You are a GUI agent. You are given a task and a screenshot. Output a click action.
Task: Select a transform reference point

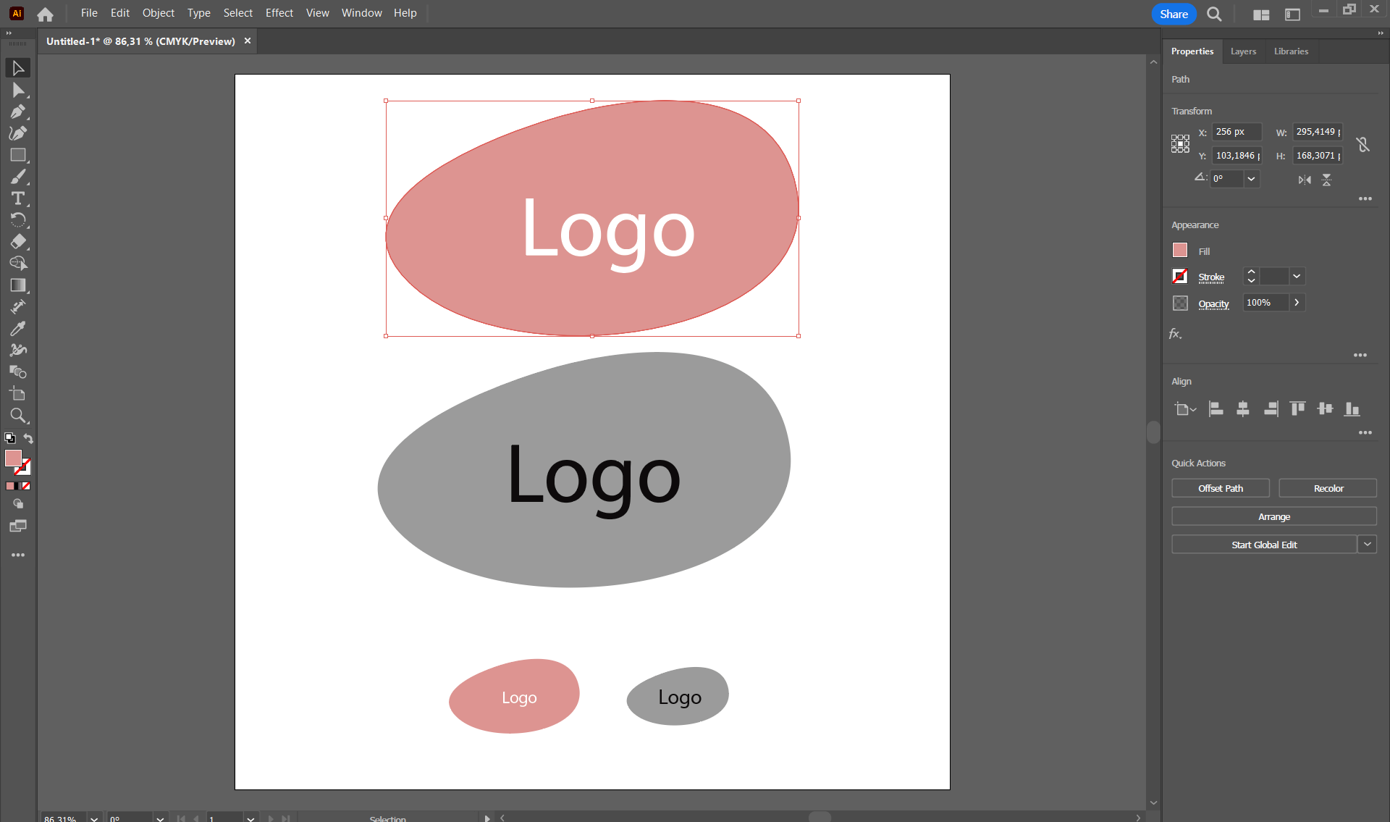click(x=1180, y=143)
